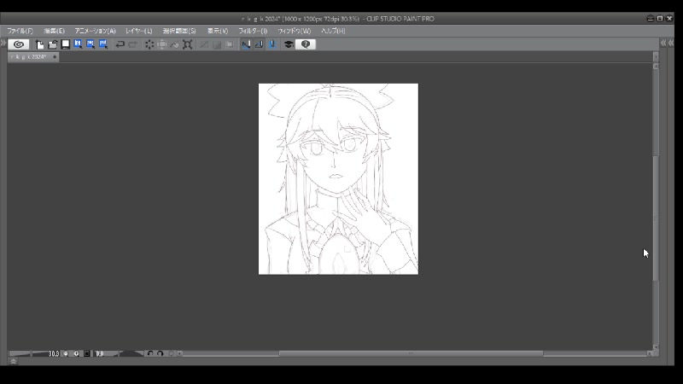The width and height of the screenshot is (683, 384).
Task: Click the Save icon in toolbar
Action: click(x=65, y=44)
